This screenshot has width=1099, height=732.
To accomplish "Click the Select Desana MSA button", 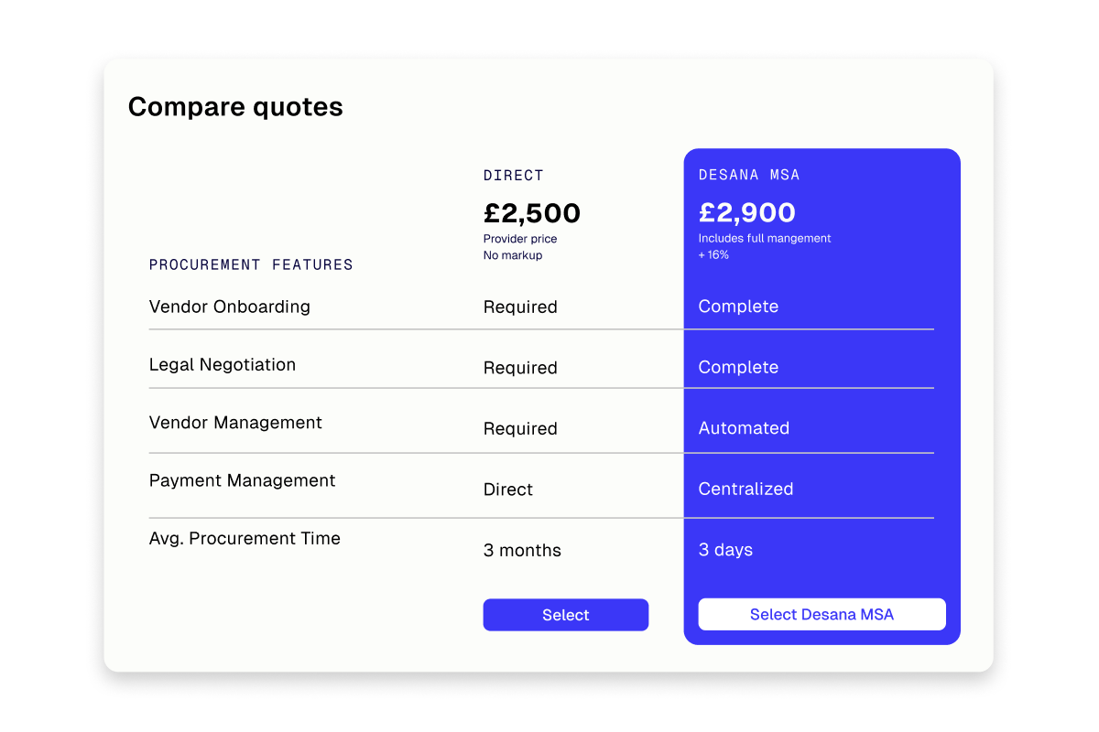I will tap(822, 614).
